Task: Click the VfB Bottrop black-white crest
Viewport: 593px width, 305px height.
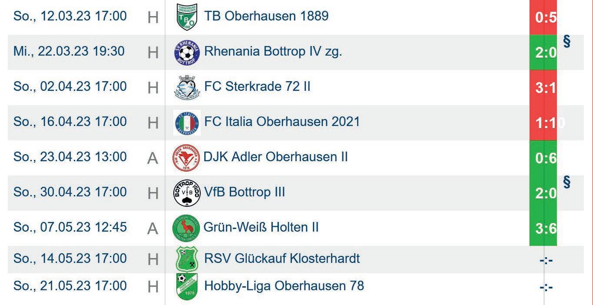Action: coord(187,193)
